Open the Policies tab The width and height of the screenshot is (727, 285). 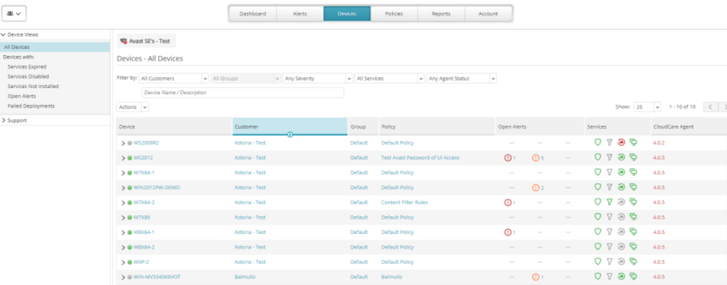coord(394,14)
